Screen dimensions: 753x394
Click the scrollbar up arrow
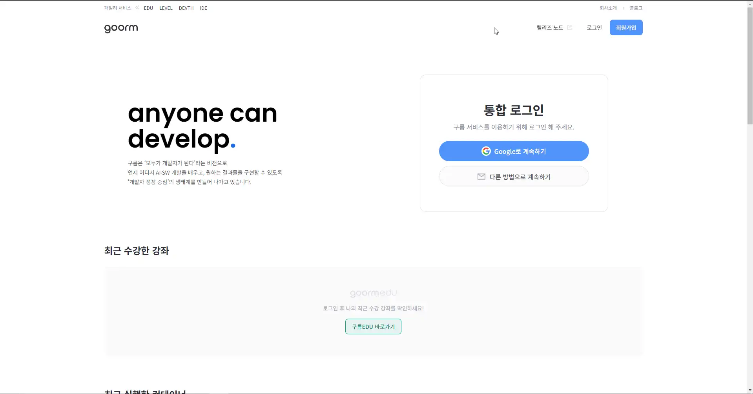(750, 3)
